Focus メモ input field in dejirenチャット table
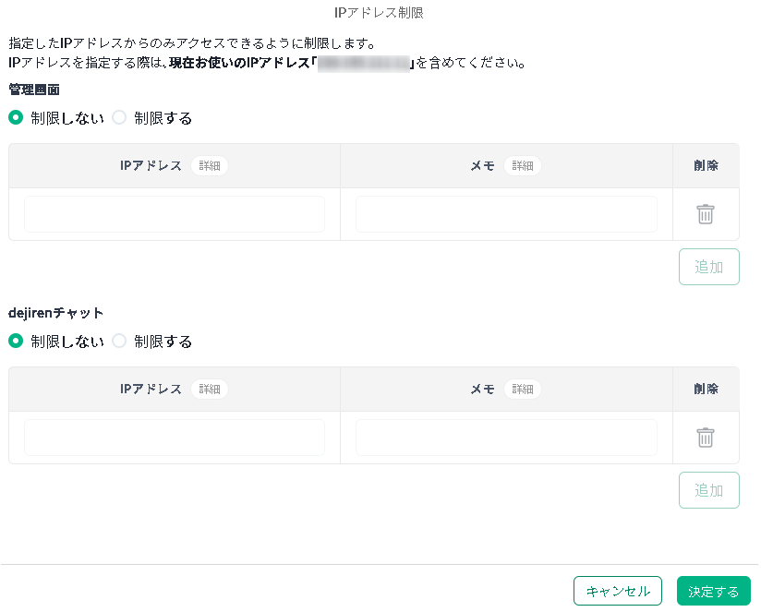This screenshot has width=761, height=612. tap(507, 438)
